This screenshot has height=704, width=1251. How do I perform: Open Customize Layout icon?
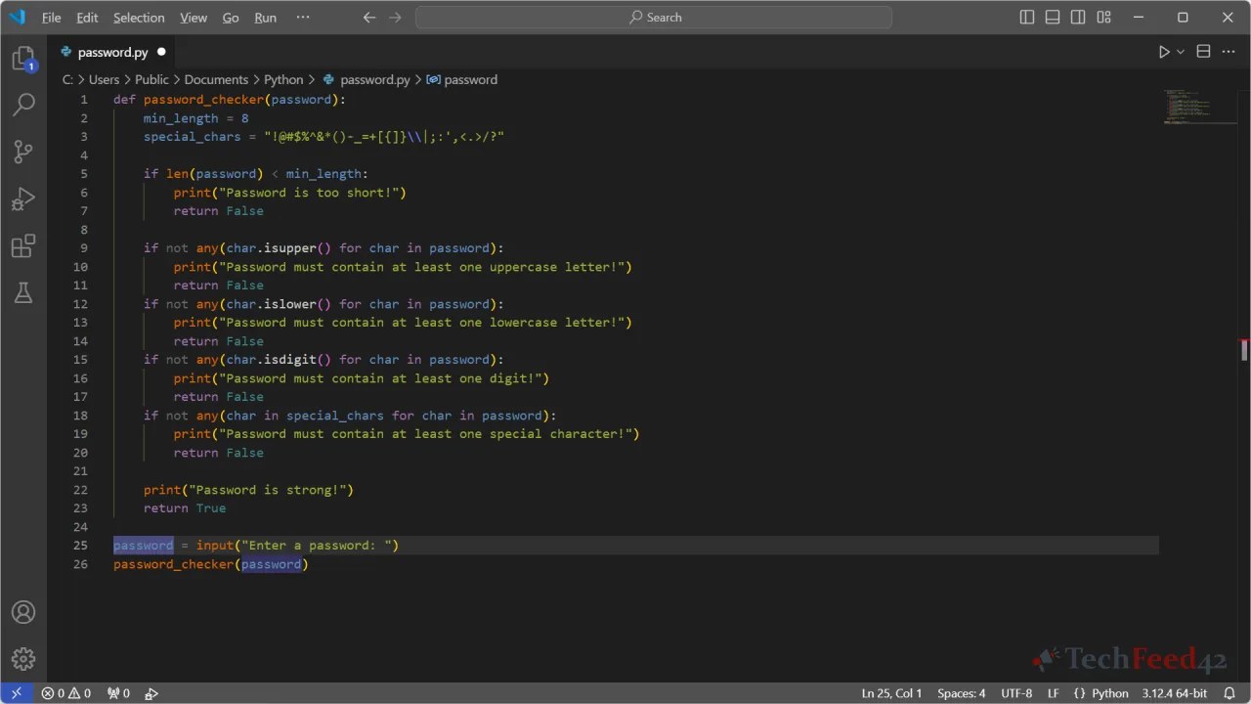[1103, 18]
